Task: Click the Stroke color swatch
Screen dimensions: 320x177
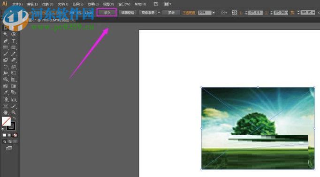Action: click(12, 126)
